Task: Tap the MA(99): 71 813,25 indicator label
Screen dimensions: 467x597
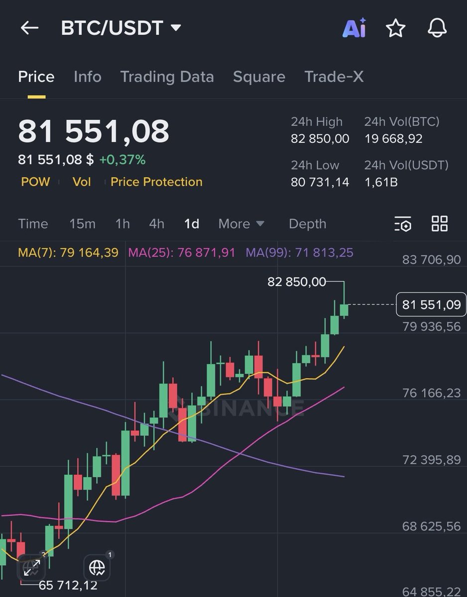Action: pyautogui.click(x=299, y=253)
